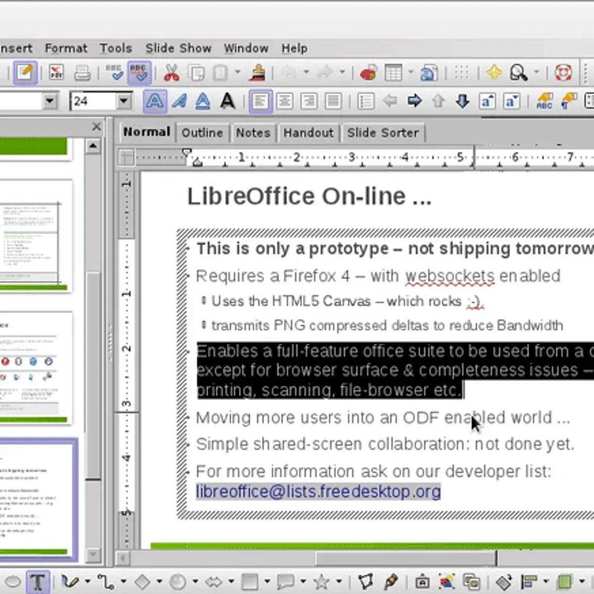Close the Slides panel
The width and height of the screenshot is (594, 594).
(x=97, y=127)
